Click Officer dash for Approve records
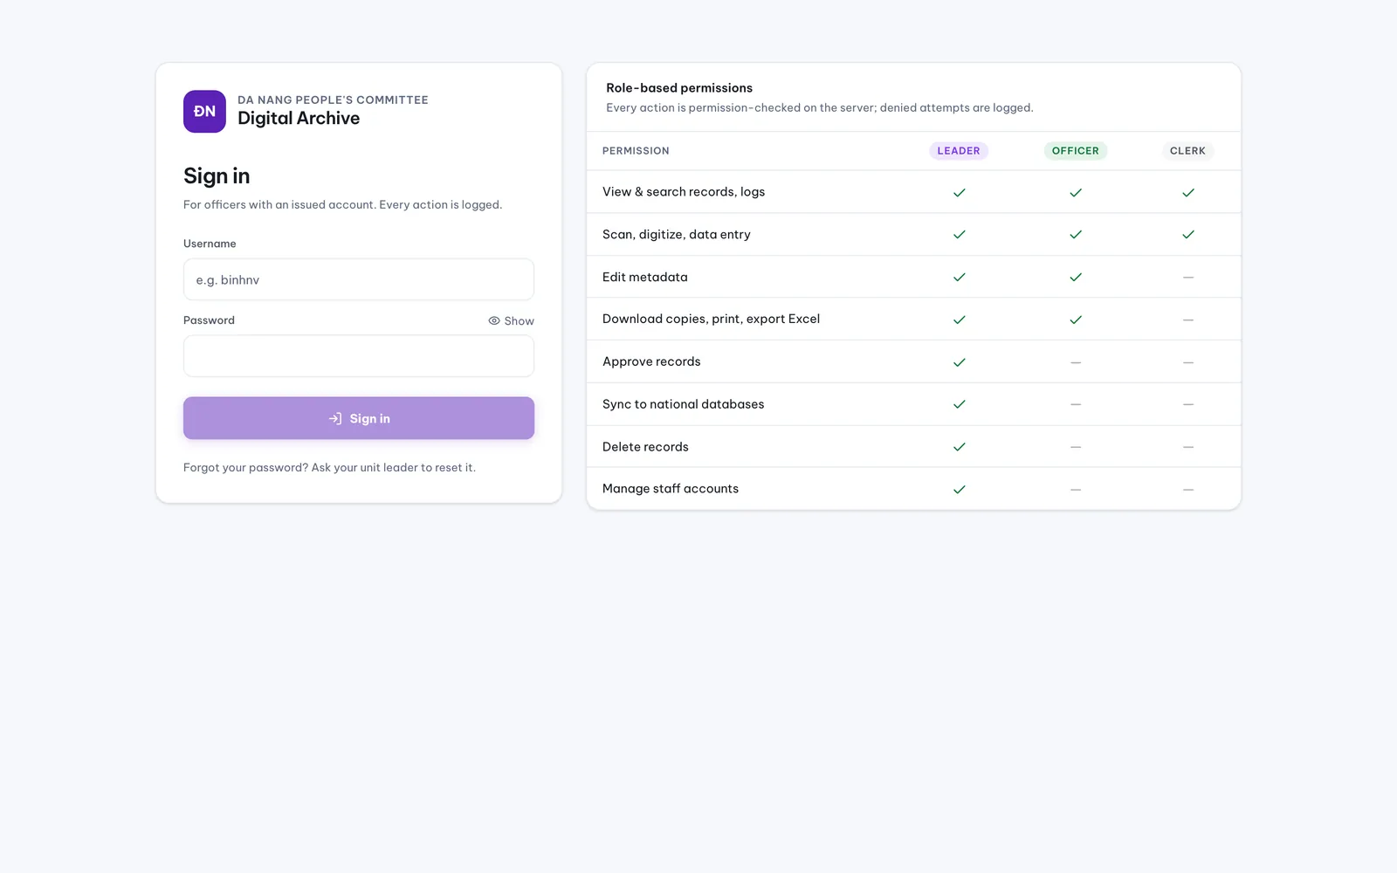Screen dimensions: 1397x873 tap(1076, 362)
